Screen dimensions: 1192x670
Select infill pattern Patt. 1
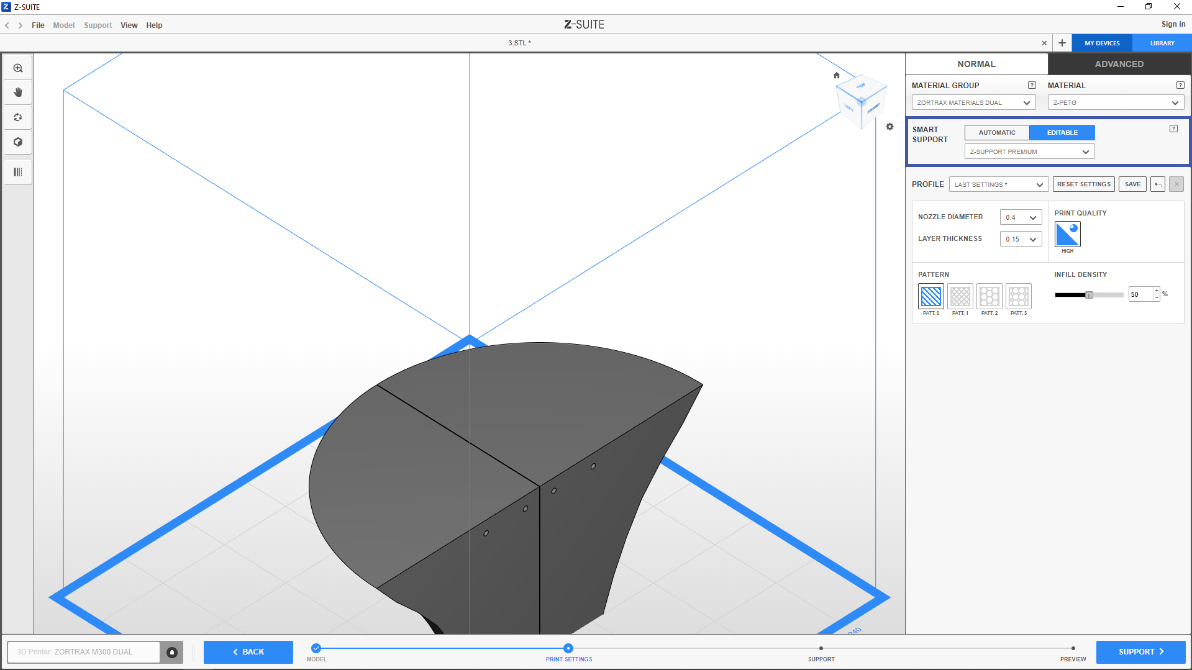click(x=960, y=297)
